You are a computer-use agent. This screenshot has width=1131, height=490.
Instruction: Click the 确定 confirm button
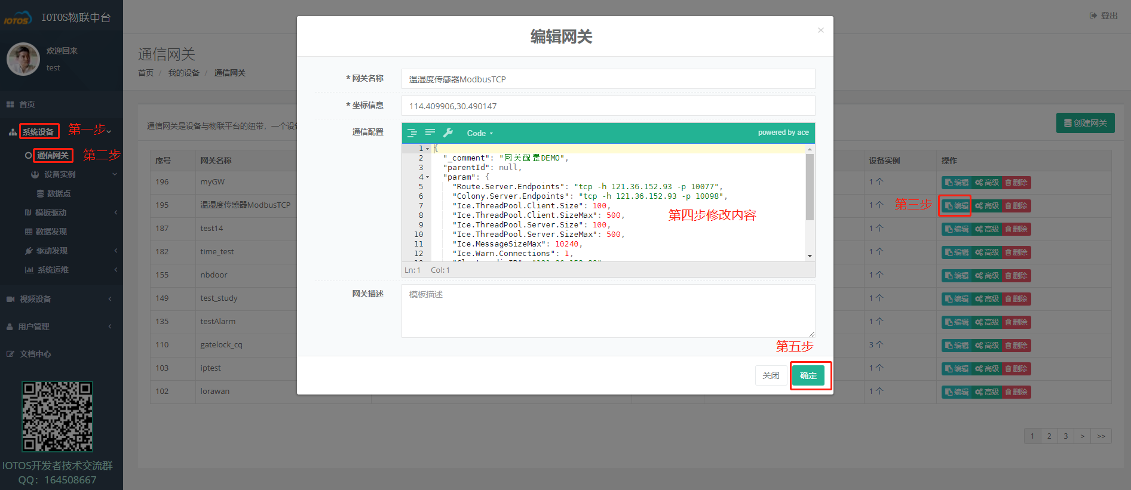point(808,375)
